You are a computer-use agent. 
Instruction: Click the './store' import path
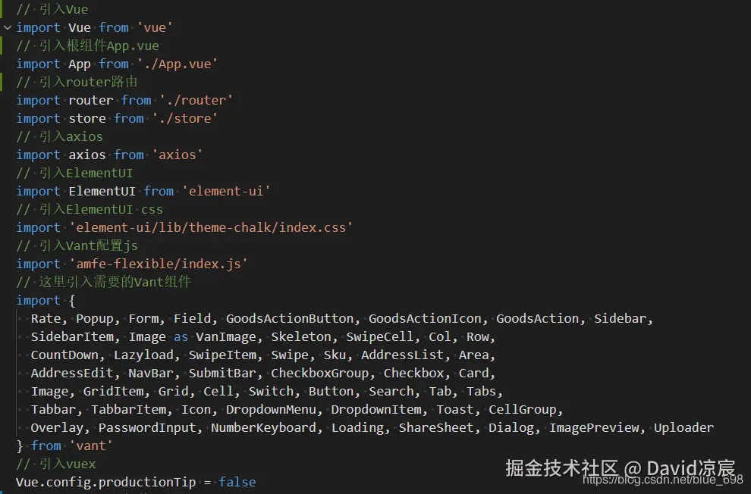[x=185, y=119]
